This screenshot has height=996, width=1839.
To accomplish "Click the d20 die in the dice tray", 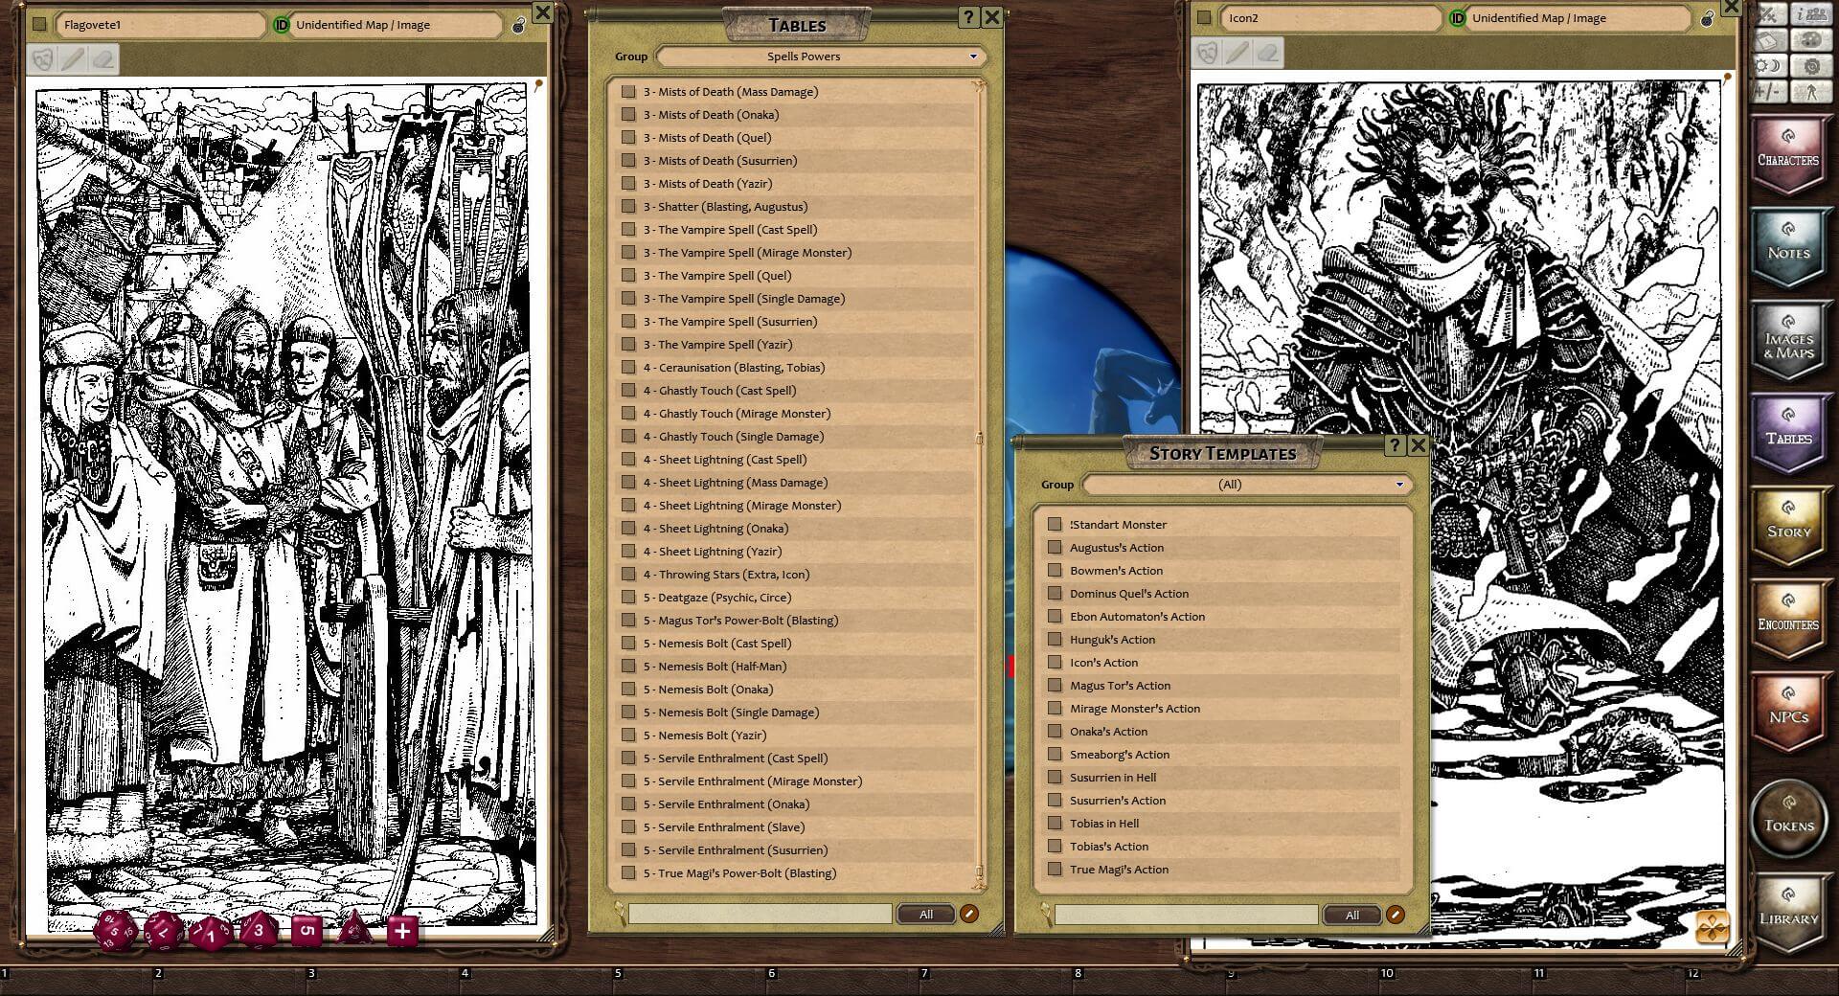I will click(116, 930).
